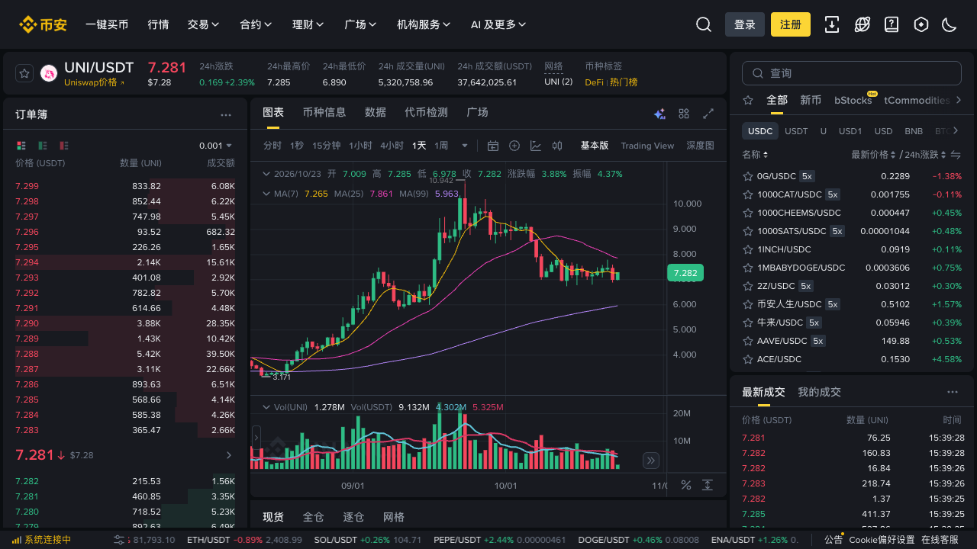This screenshot has width=977, height=549.
Task: Favorite UNI/USDT with the star icon
Action: coord(24,73)
